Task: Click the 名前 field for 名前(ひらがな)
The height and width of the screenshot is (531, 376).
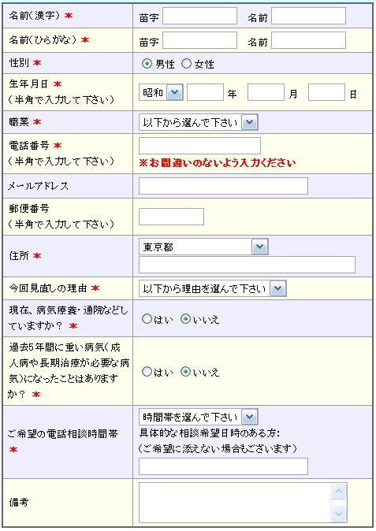Action: [308, 40]
